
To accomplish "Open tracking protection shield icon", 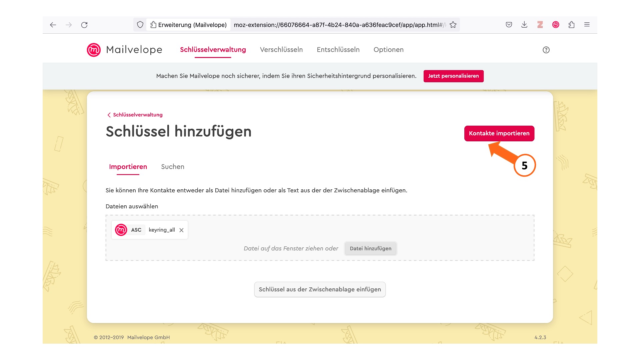I will coord(140,25).
